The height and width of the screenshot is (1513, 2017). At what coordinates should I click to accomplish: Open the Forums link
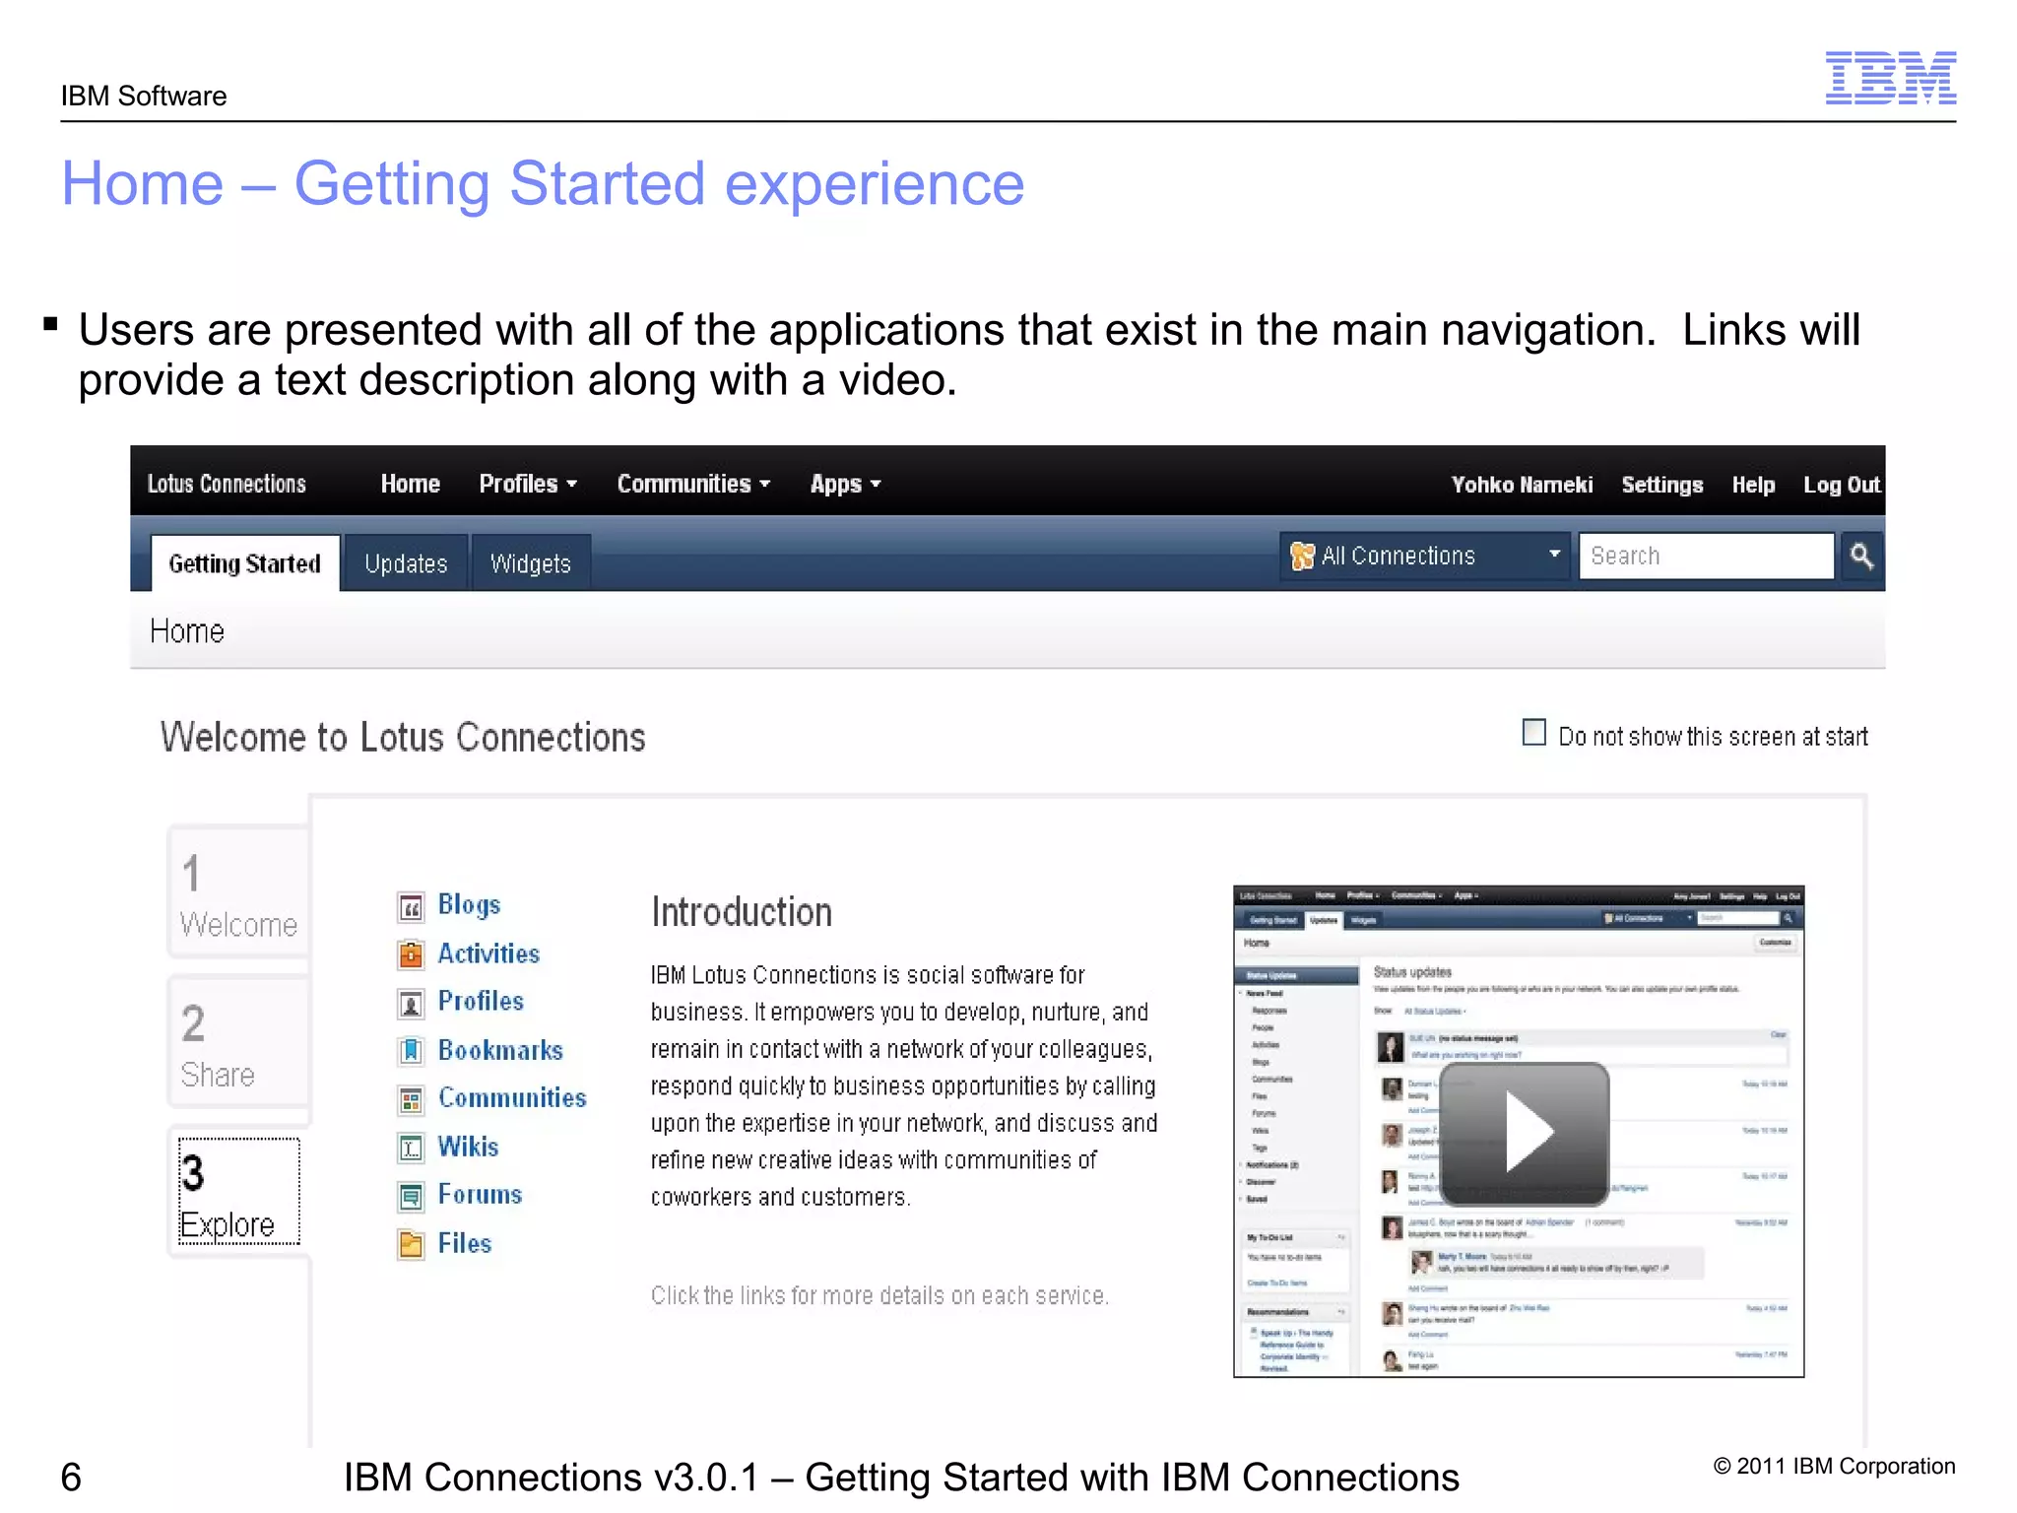tap(480, 1195)
